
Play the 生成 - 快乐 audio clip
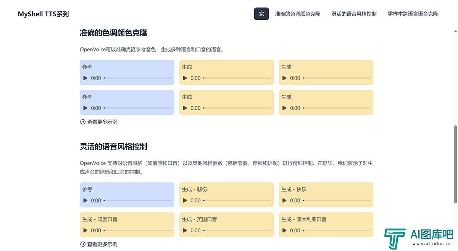[285, 200]
